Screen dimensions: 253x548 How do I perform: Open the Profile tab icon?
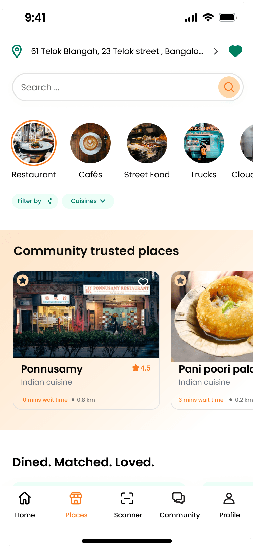coord(229,498)
